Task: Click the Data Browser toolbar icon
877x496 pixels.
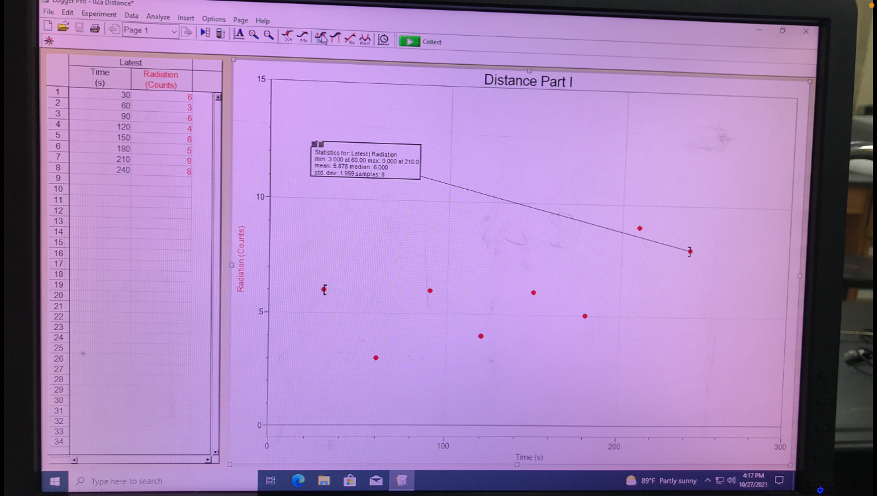Action: [x=205, y=32]
